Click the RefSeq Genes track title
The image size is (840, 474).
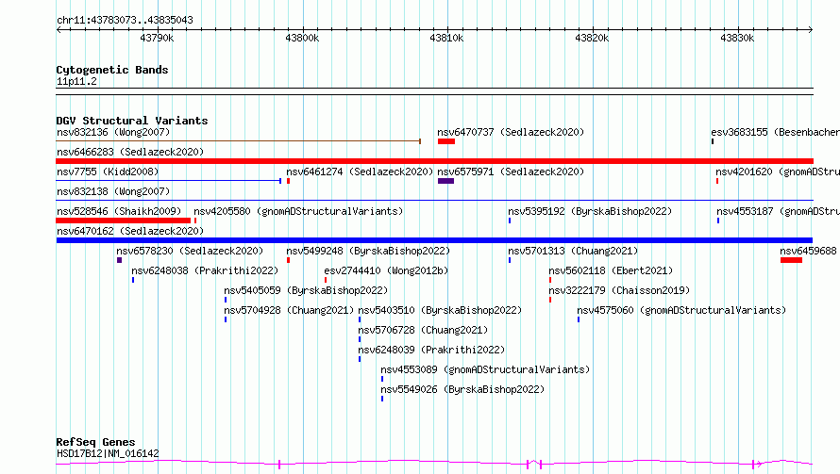(96, 442)
